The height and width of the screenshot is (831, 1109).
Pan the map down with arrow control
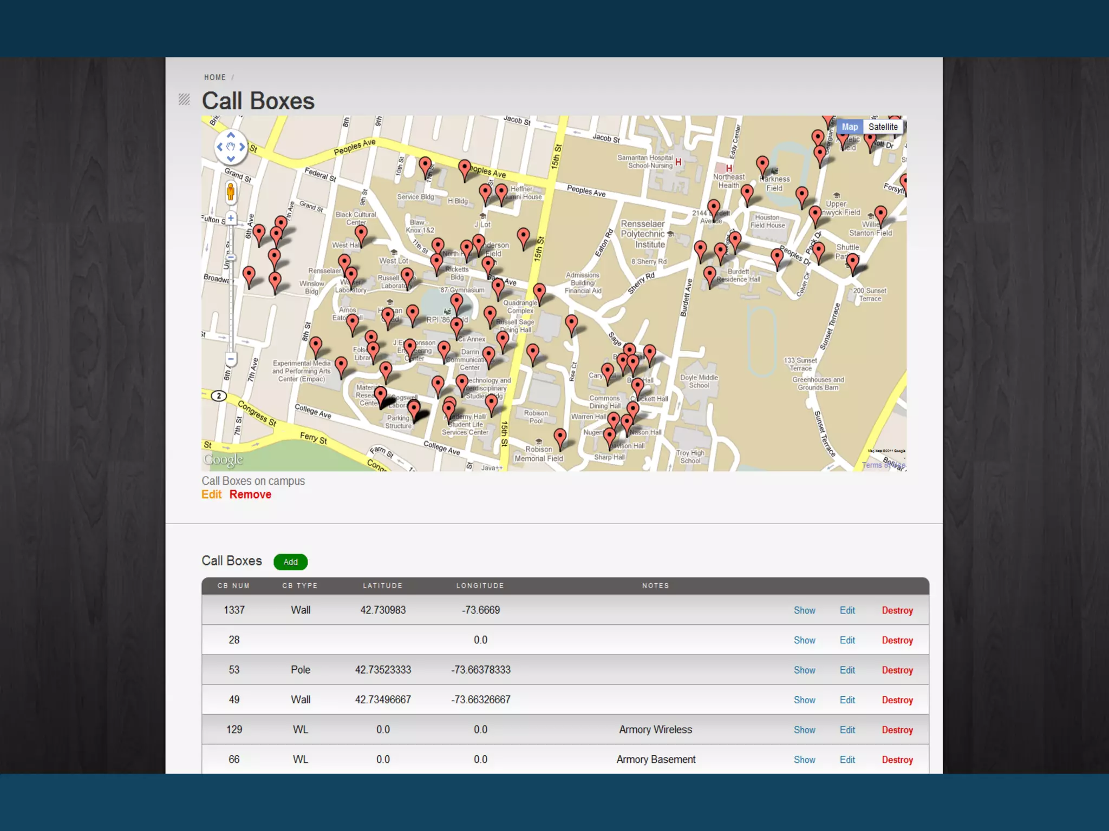[x=231, y=159]
